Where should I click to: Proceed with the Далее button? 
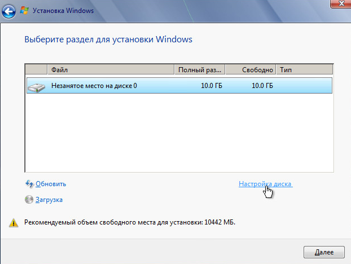324,252
